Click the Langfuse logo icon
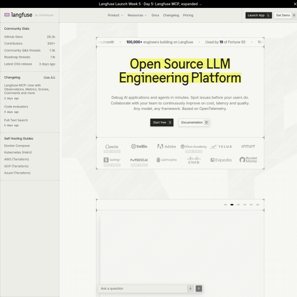This screenshot has width=297, height=297. [x=7, y=15]
